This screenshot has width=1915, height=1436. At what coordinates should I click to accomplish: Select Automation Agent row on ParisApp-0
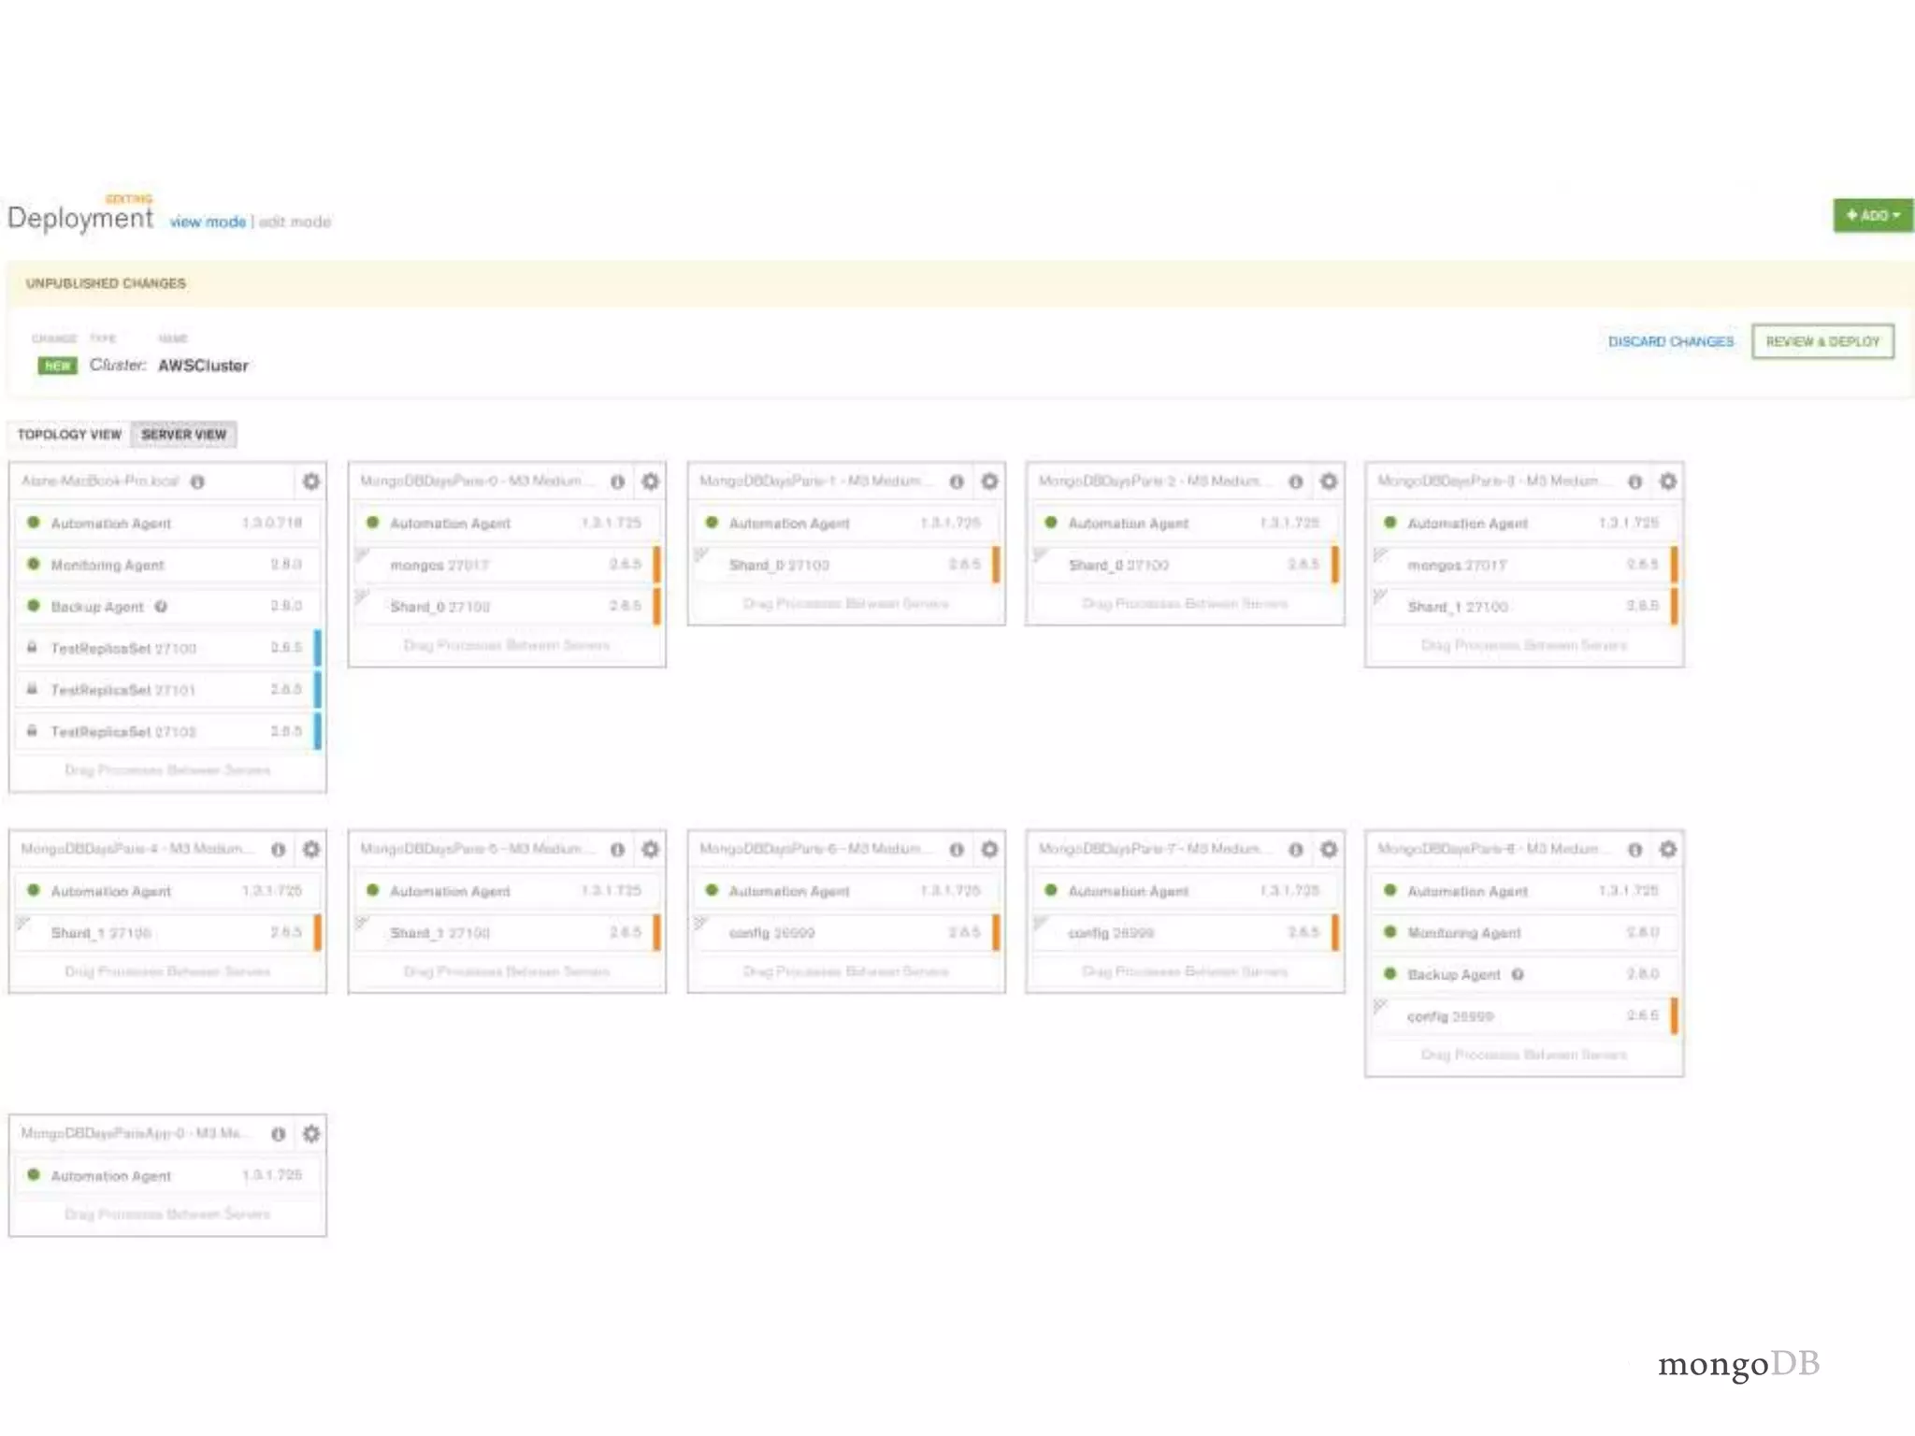tap(168, 1175)
